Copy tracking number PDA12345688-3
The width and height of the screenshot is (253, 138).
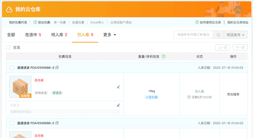pyautogui.click(x=57, y=68)
